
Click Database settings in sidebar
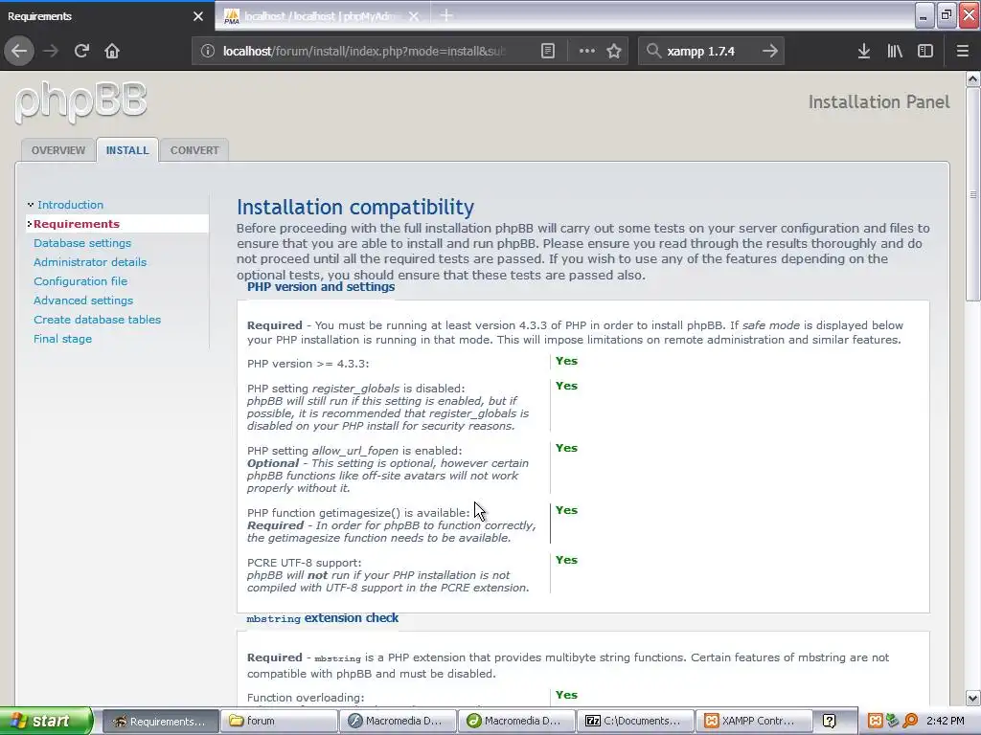[82, 243]
